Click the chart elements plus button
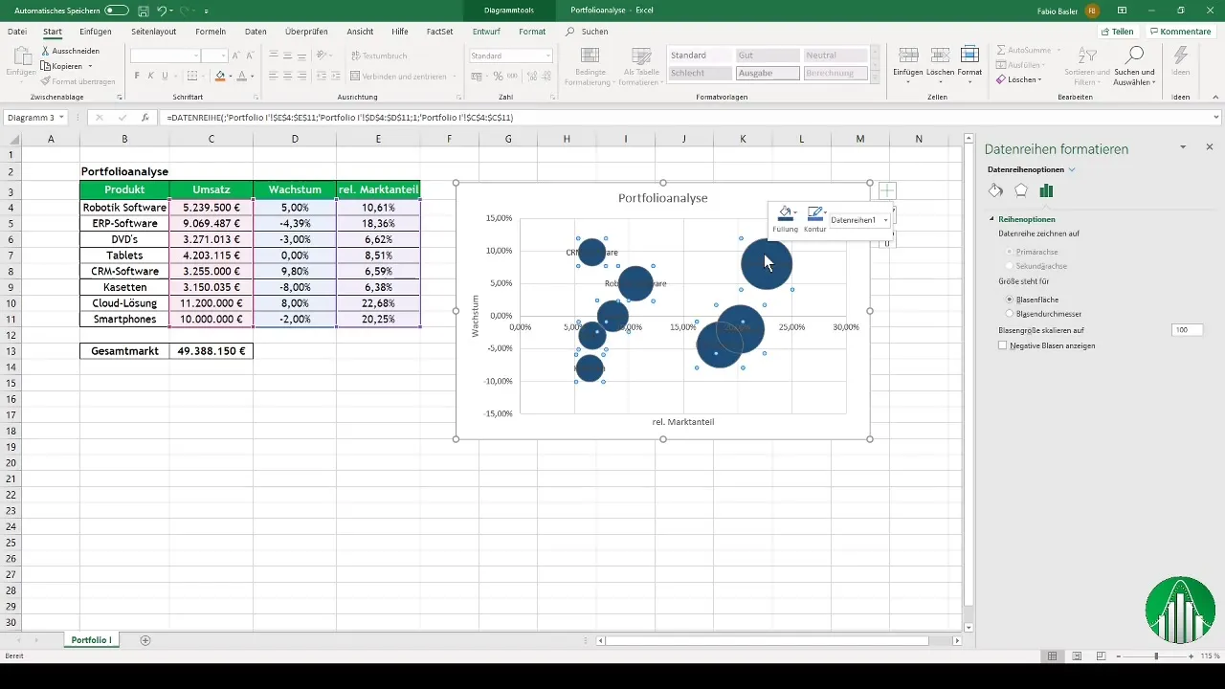The height and width of the screenshot is (689, 1225). tap(887, 190)
